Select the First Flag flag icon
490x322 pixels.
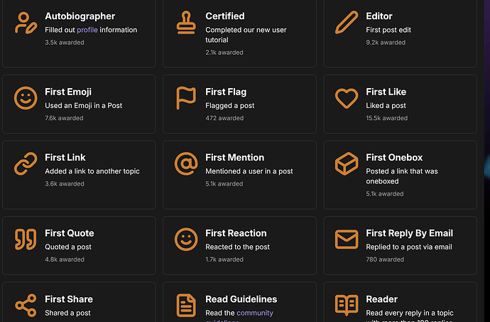(186, 98)
